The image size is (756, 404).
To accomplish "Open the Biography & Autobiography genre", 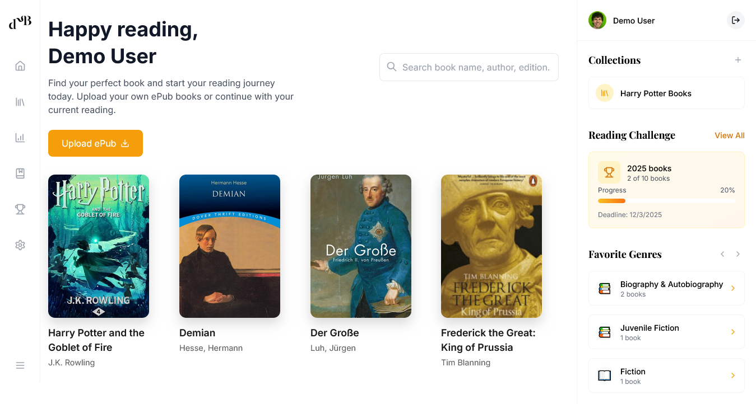I will (666, 288).
